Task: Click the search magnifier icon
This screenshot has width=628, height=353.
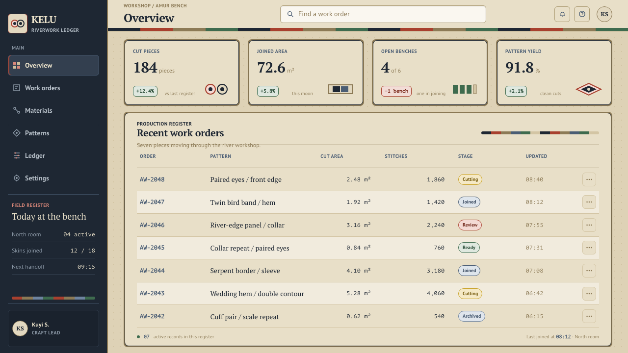Action: 290,14
